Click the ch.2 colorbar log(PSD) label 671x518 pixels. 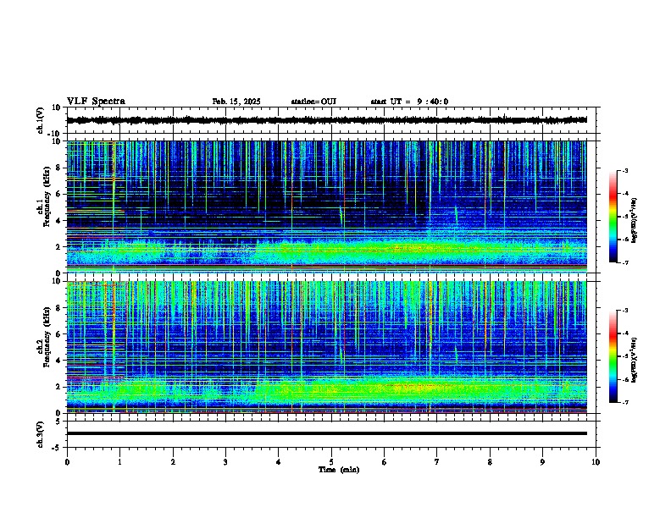(635, 361)
